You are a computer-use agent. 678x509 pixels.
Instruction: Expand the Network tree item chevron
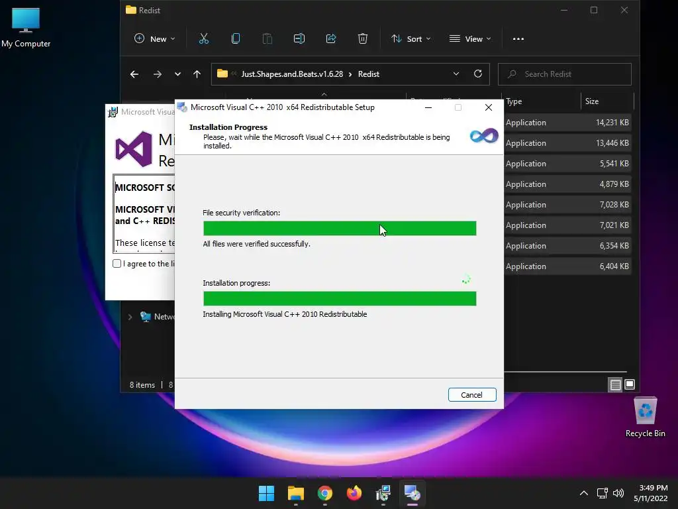coord(130,317)
